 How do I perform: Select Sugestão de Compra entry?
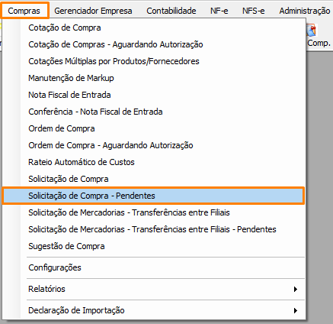pos(153,246)
